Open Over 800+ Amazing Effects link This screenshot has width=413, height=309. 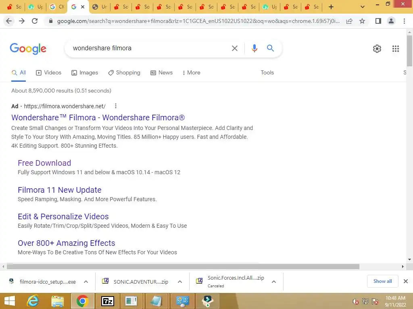(67, 243)
